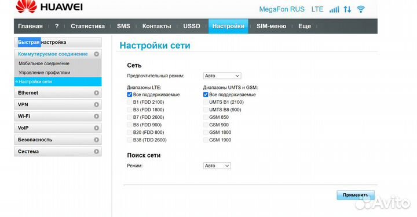Screen dimensions: 417x217
Task: Check the GSM 1900 box
Action: [x=206, y=140]
